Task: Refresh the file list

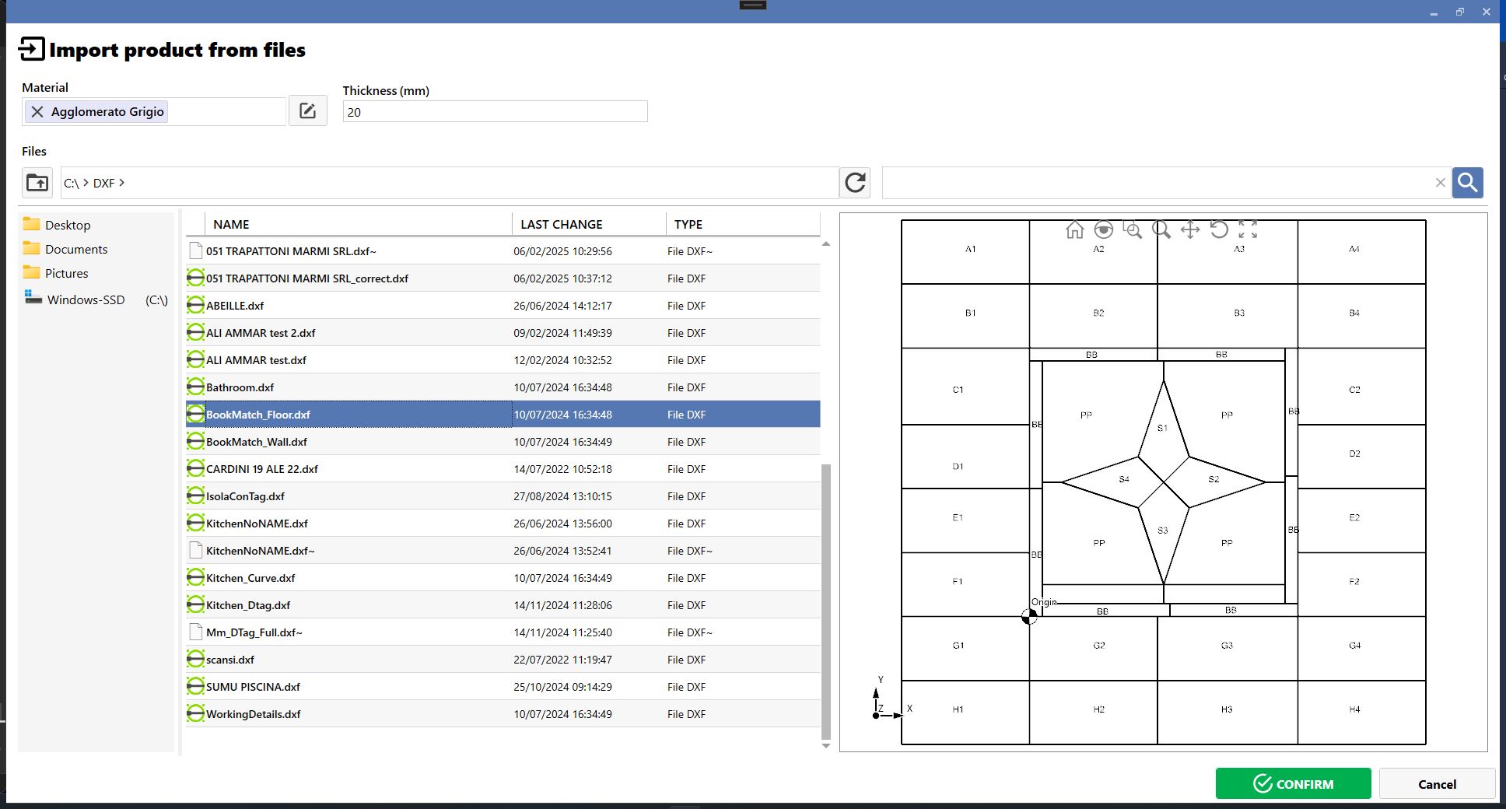Action: [x=855, y=183]
